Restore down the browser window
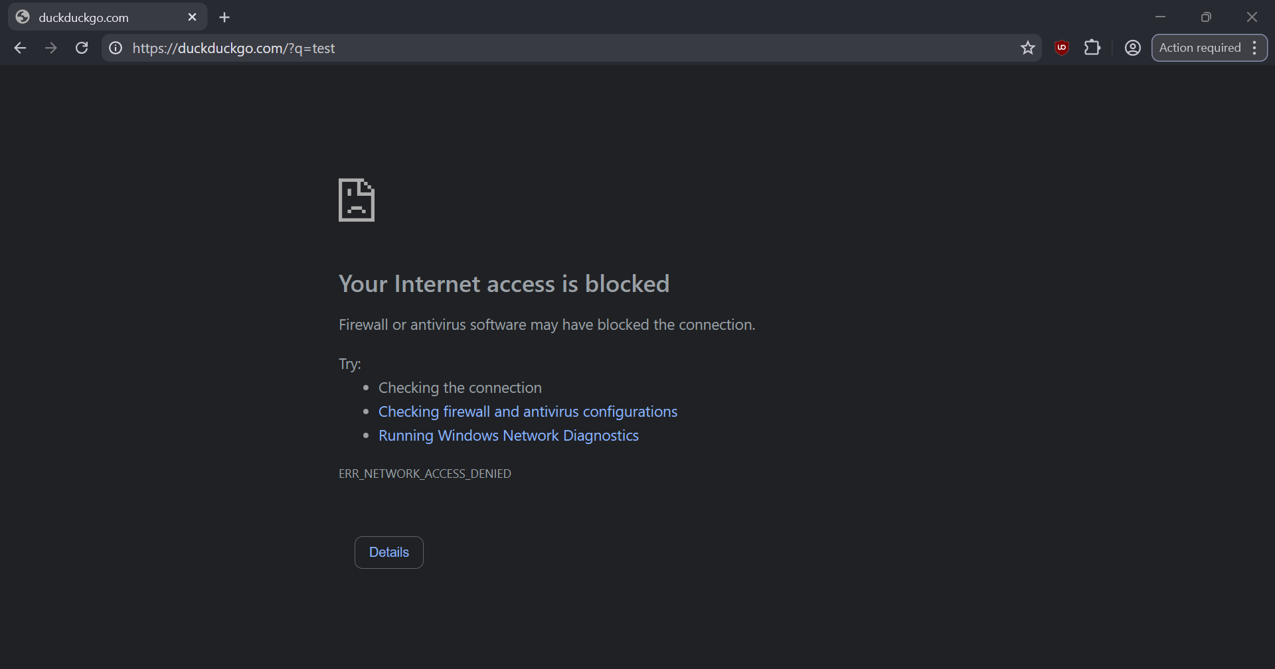1275x669 pixels. click(1206, 17)
